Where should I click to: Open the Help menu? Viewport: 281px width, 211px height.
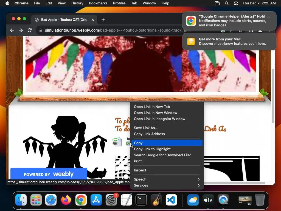[x=165, y=3]
